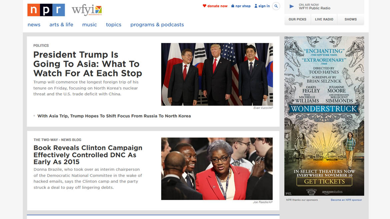Expand the programs & podcasts menu

click(x=157, y=25)
